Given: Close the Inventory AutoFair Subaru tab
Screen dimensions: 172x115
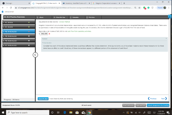Looking at the screenshot, I should click(89, 3).
